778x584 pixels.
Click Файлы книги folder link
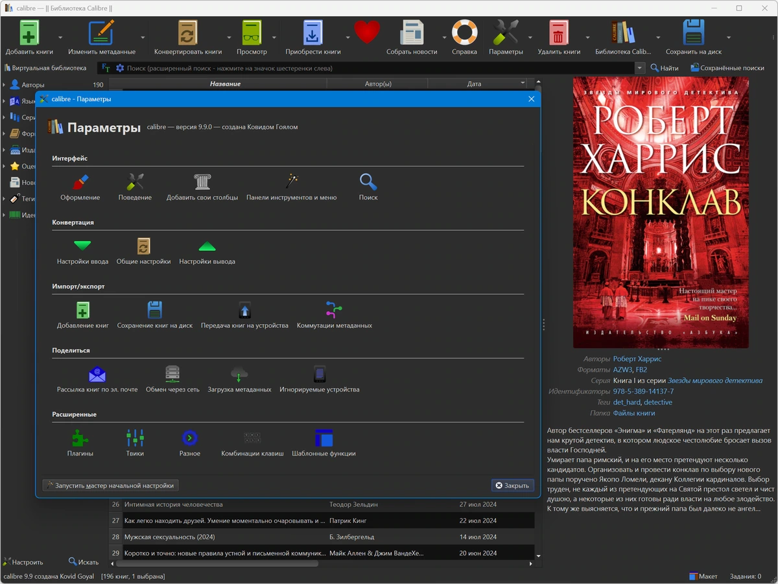pos(634,413)
